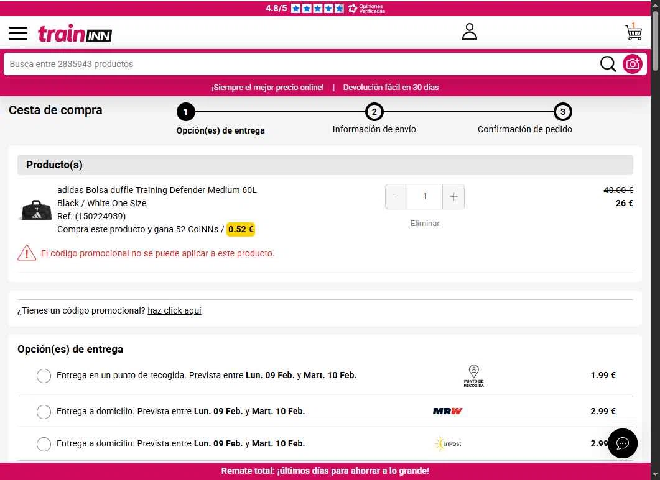
Task: Click the MRW carrier logo
Action: point(447,411)
